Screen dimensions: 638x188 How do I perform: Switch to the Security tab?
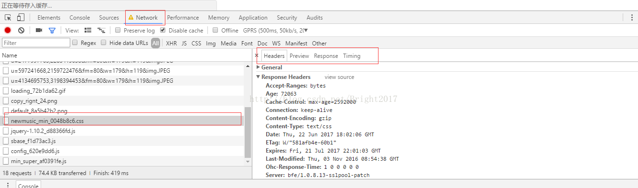287,18
